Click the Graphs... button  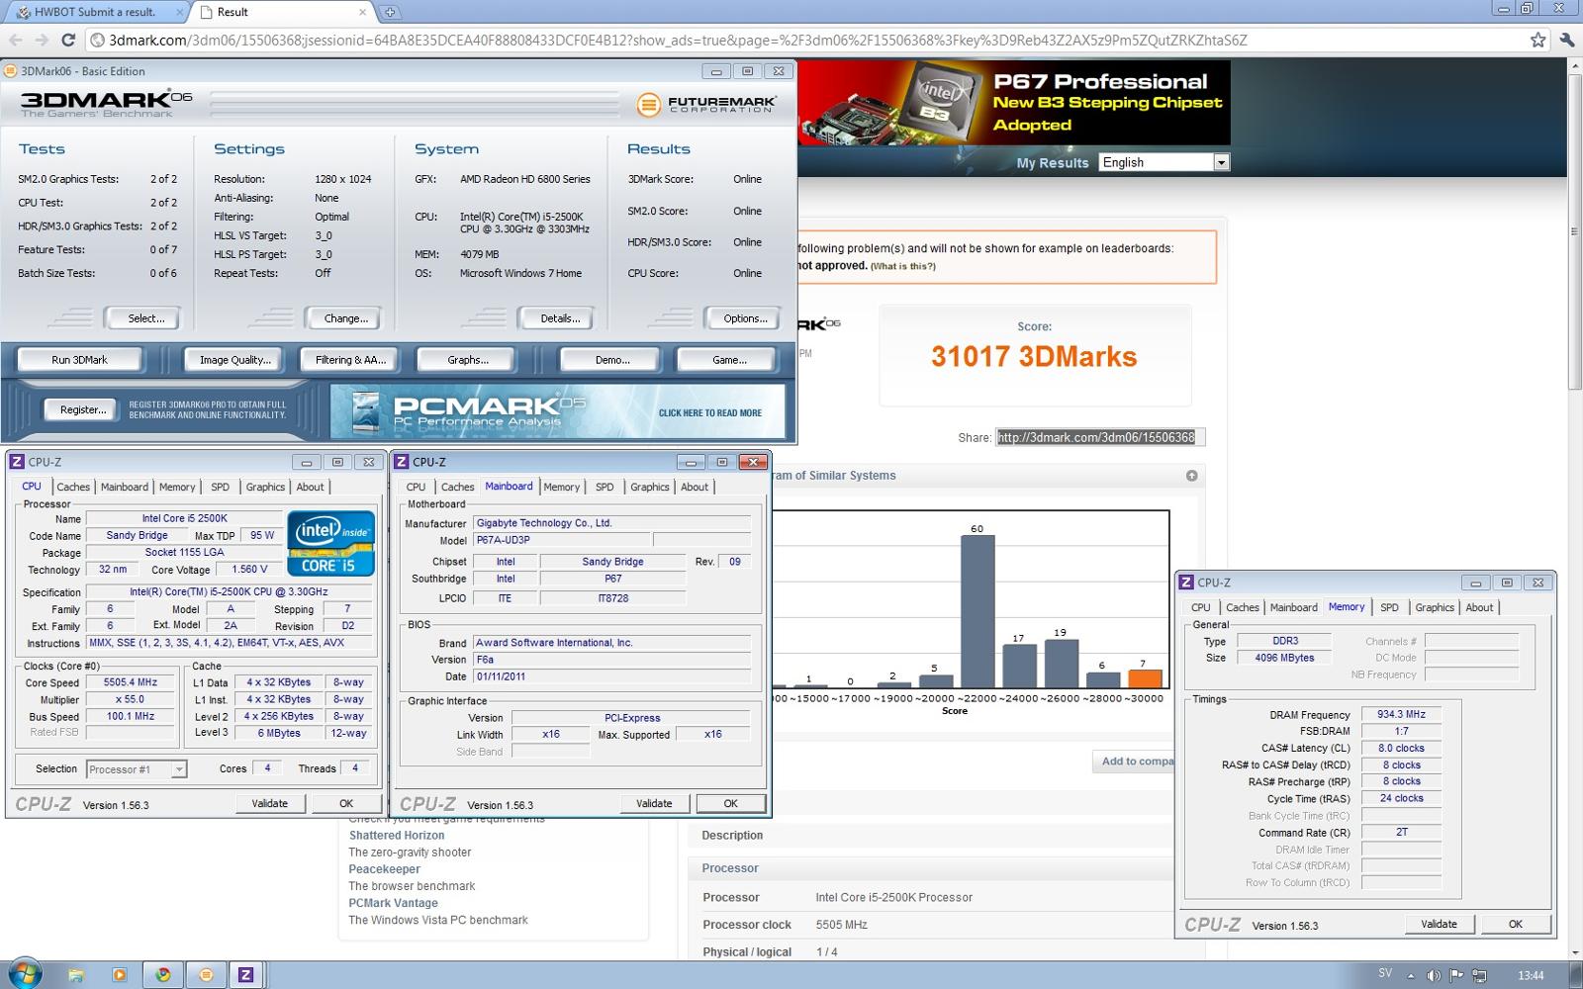(x=467, y=360)
